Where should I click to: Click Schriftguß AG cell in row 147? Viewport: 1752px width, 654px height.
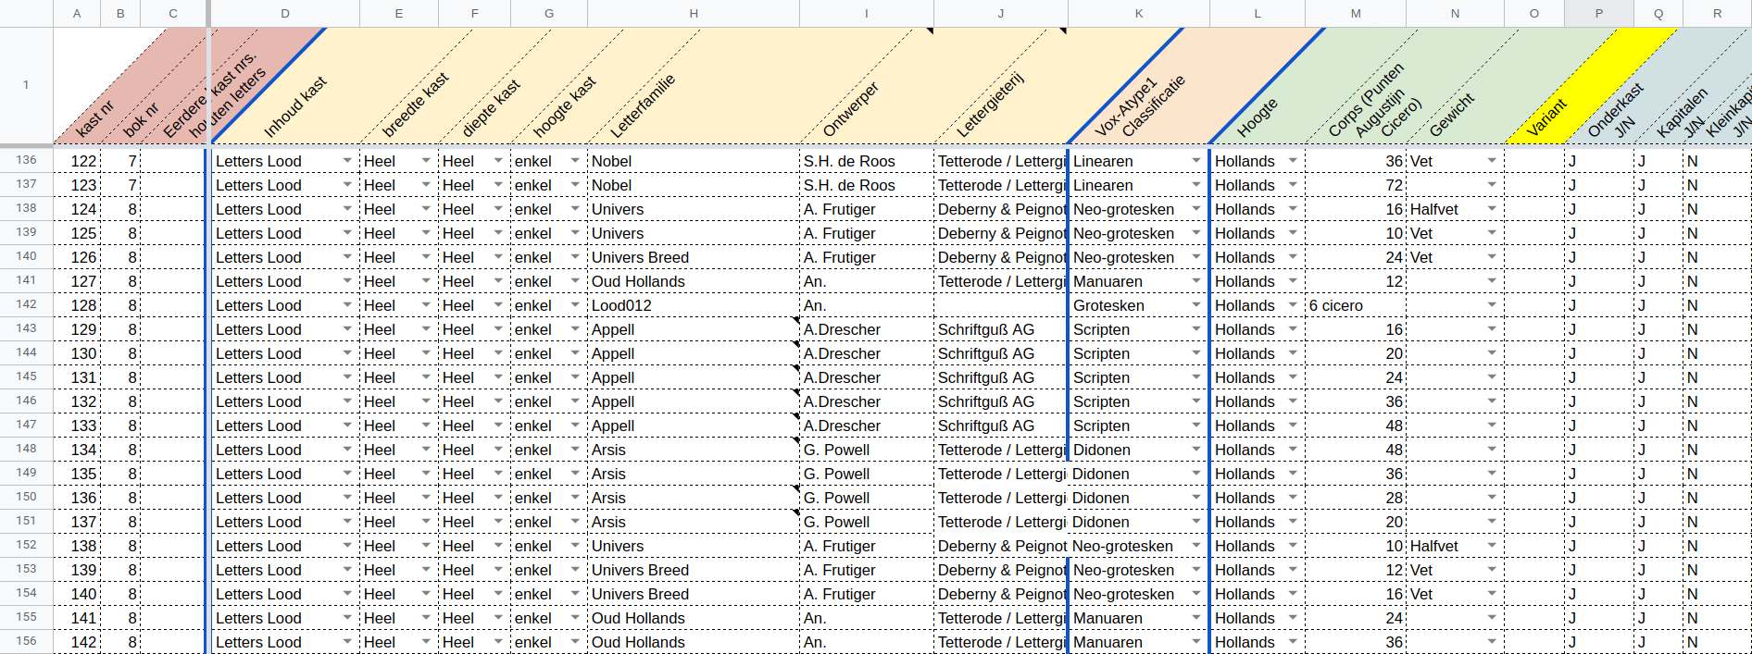(x=1000, y=426)
